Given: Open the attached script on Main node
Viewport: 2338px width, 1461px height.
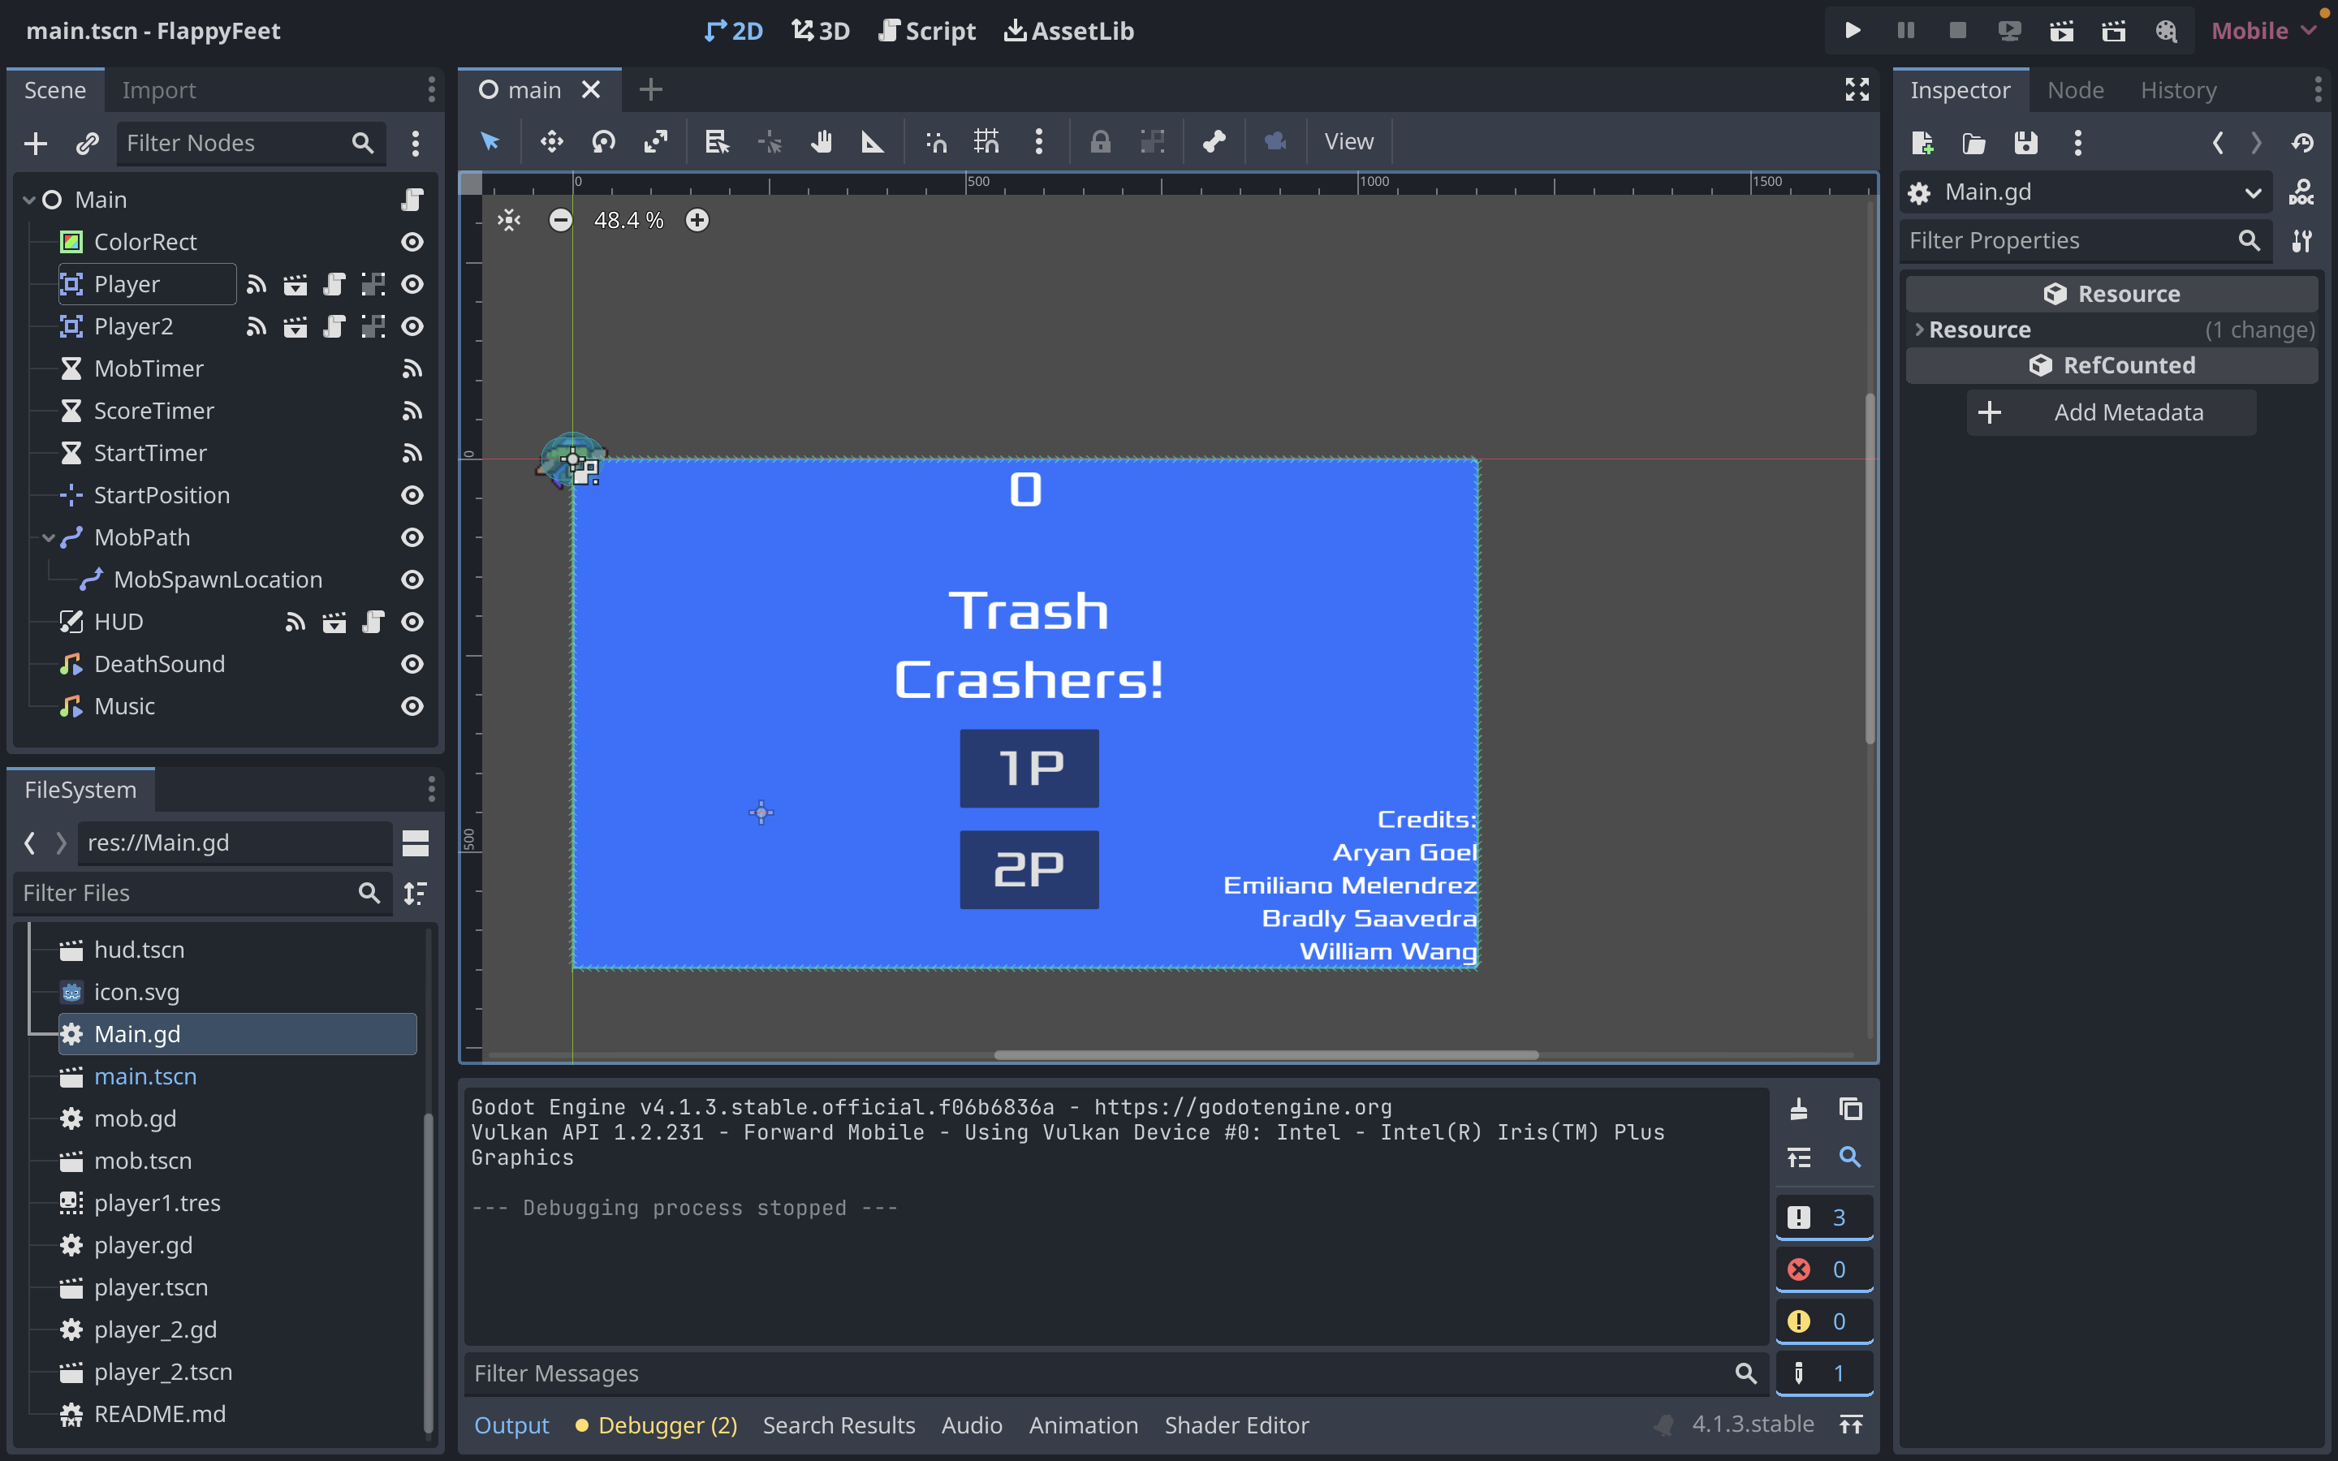Looking at the screenshot, I should click(412, 200).
